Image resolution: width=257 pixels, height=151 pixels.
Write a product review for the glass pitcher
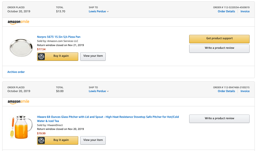point(219,119)
